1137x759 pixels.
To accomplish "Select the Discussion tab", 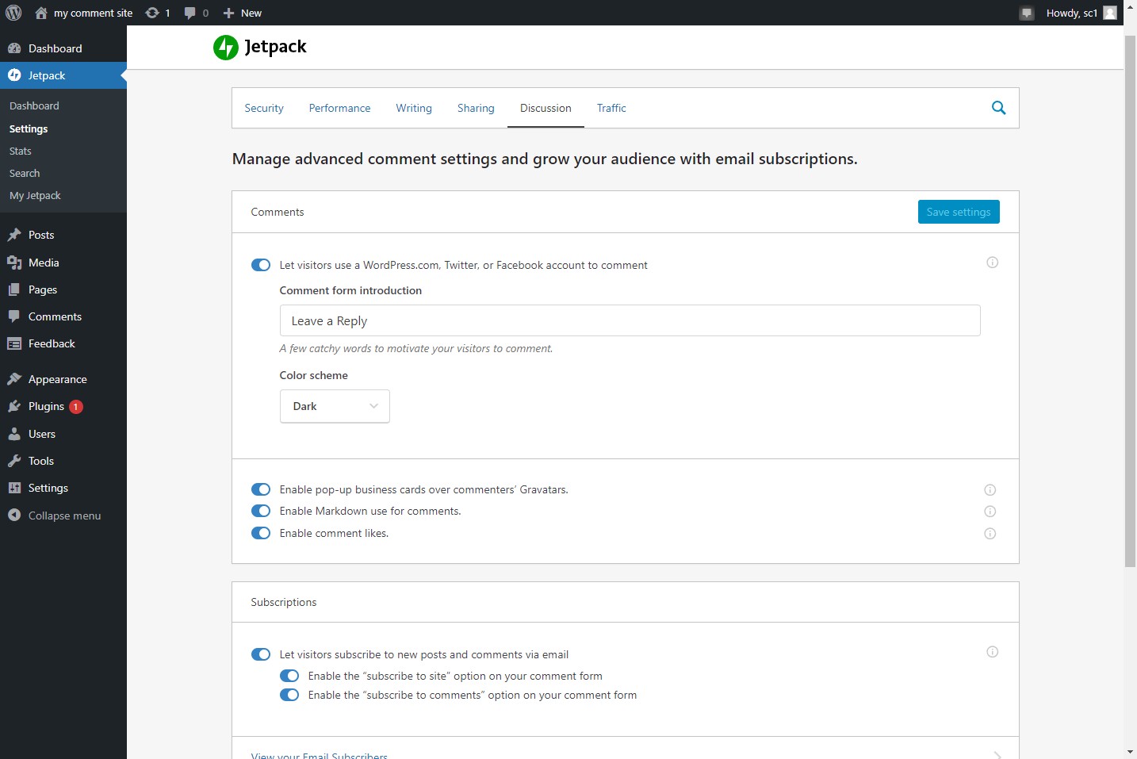I will 546,108.
